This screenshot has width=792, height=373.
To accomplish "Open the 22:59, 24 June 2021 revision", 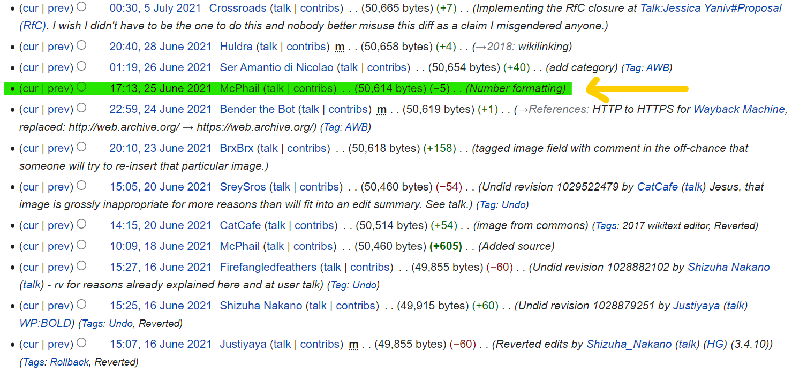I will click(161, 110).
